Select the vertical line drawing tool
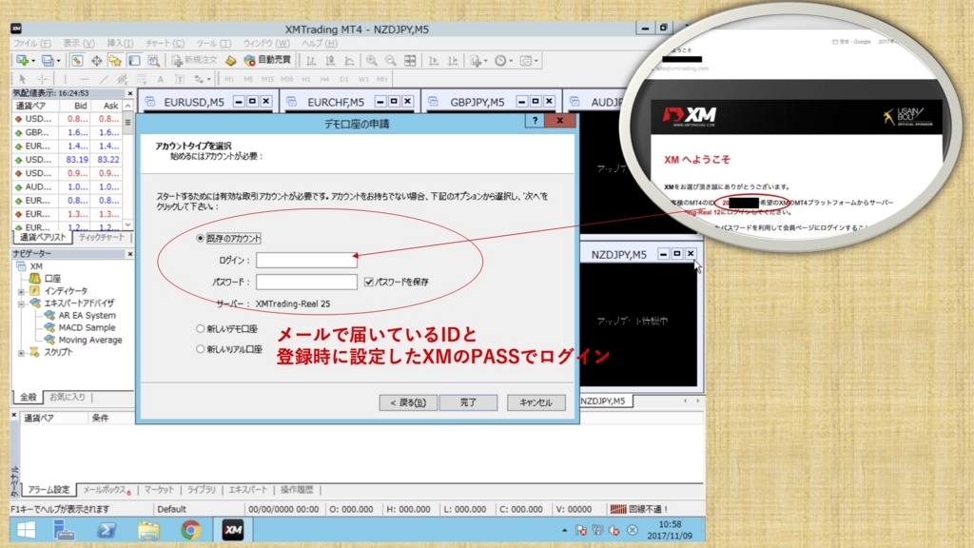974x548 pixels. [x=65, y=79]
